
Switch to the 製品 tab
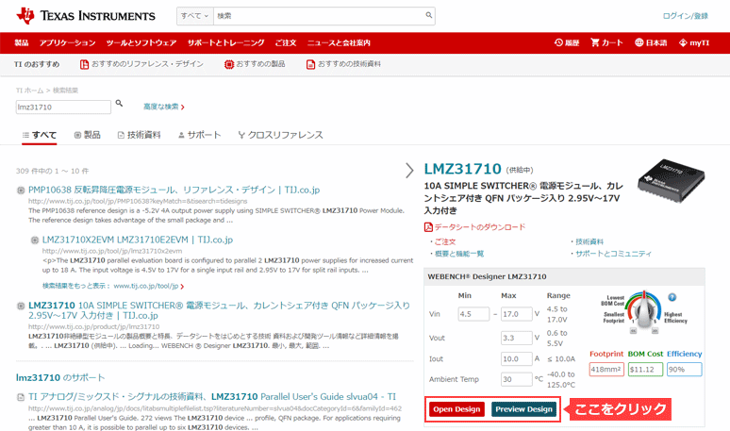click(87, 135)
